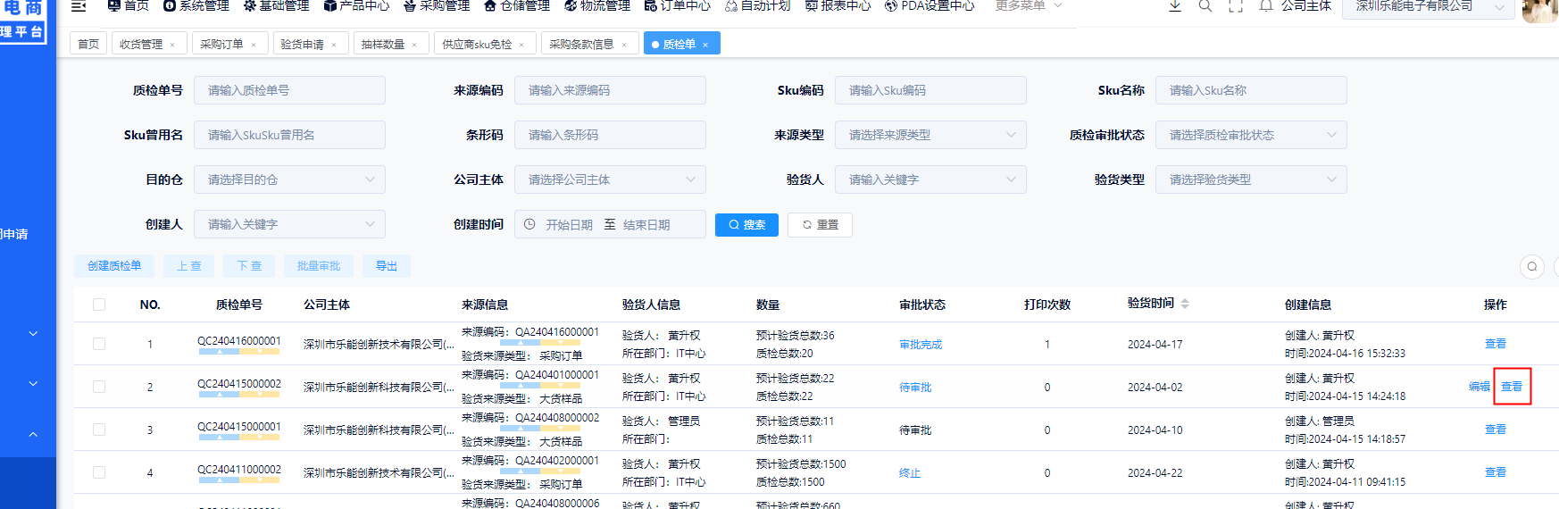The image size is (1559, 509).
Task: Click round search icon above the table
Action: coord(1532,266)
